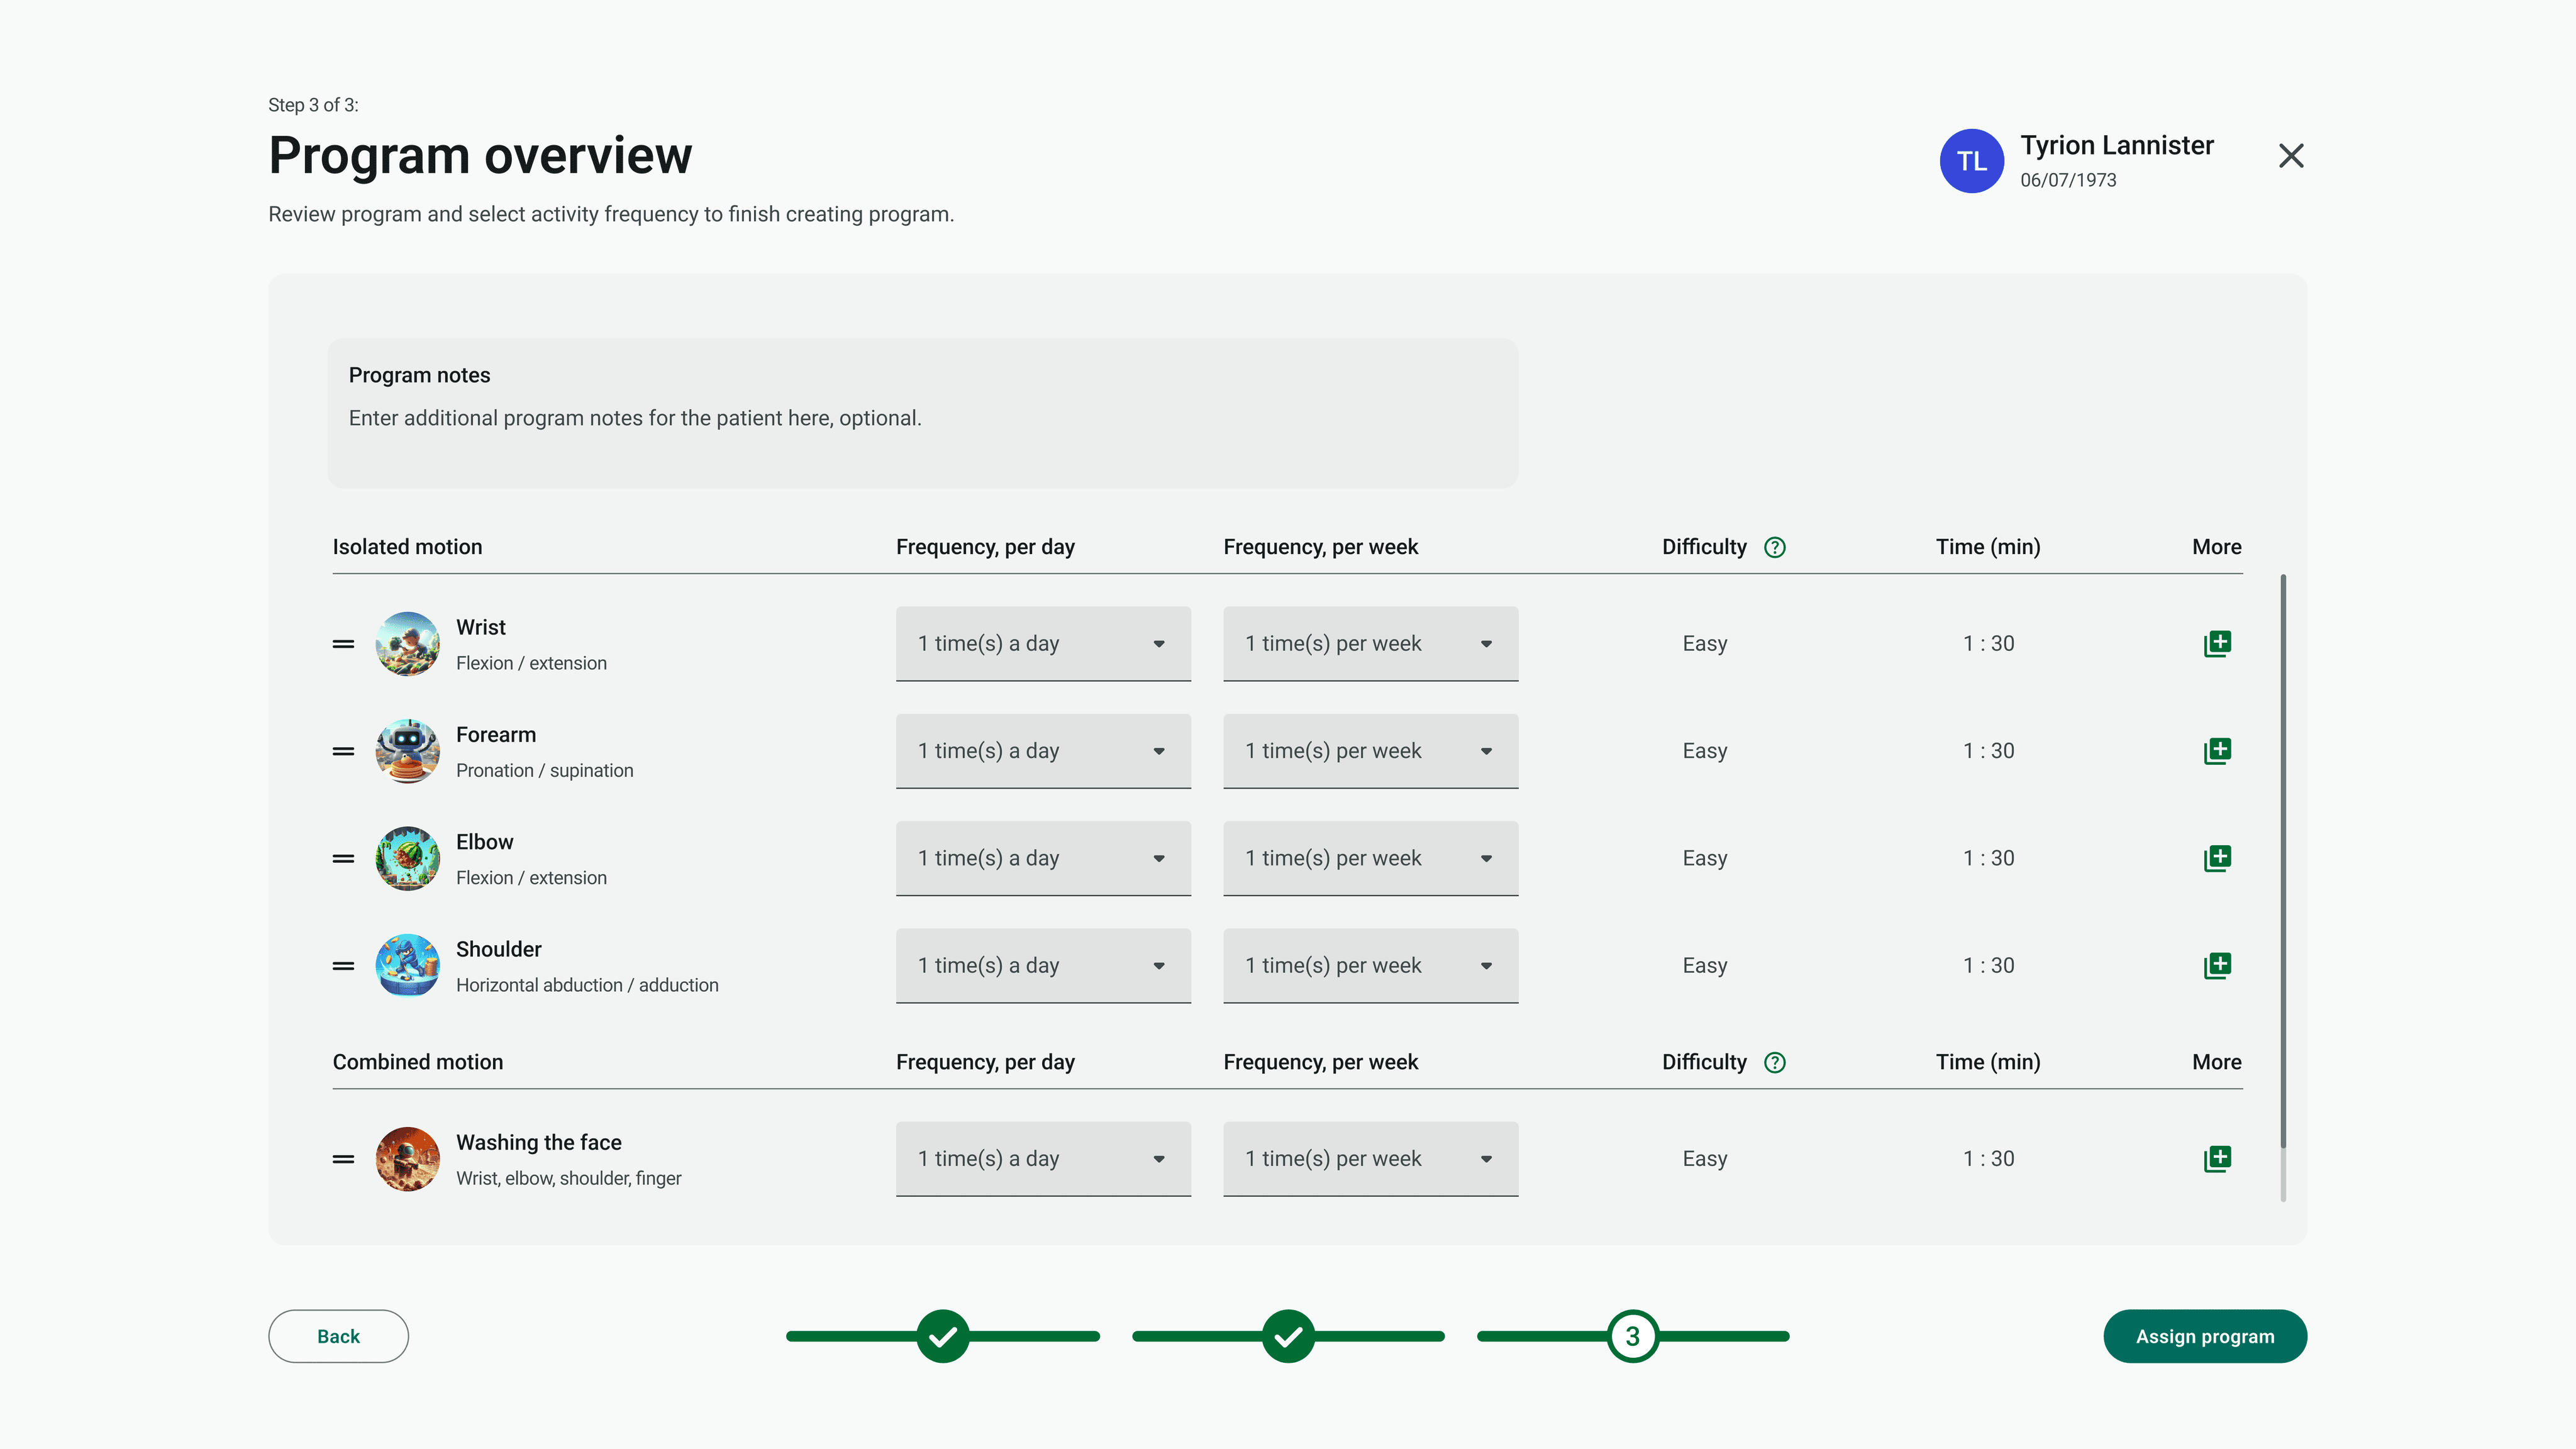Click the add icon for Forearm row

pyautogui.click(x=2216, y=750)
